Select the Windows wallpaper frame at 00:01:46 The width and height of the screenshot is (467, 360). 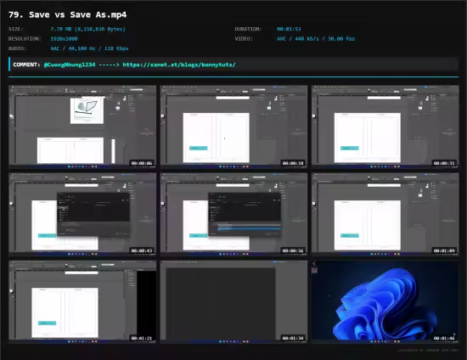coord(385,301)
